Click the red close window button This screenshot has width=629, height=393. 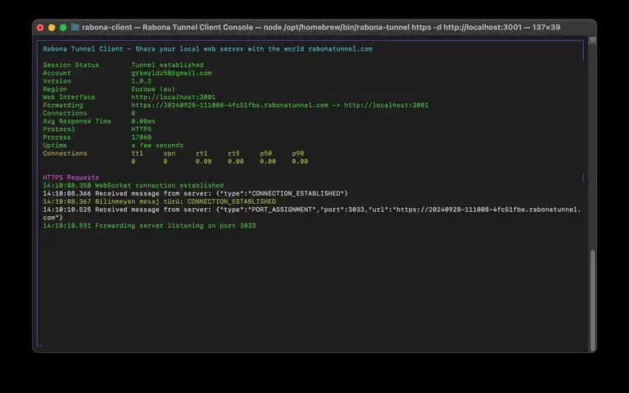point(40,27)
